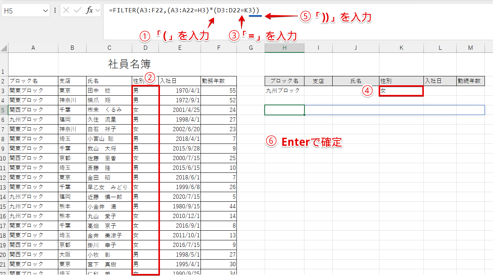Click the Select All corner triangle
The height and width of the screenshot is (277, 493).
tap(4, 48)
